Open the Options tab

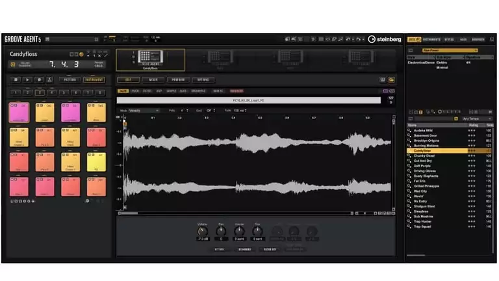click(203, 79)
